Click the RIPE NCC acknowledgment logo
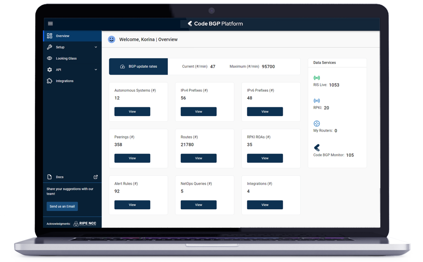Viewport: 423px width, 262px height. (85, 224)
